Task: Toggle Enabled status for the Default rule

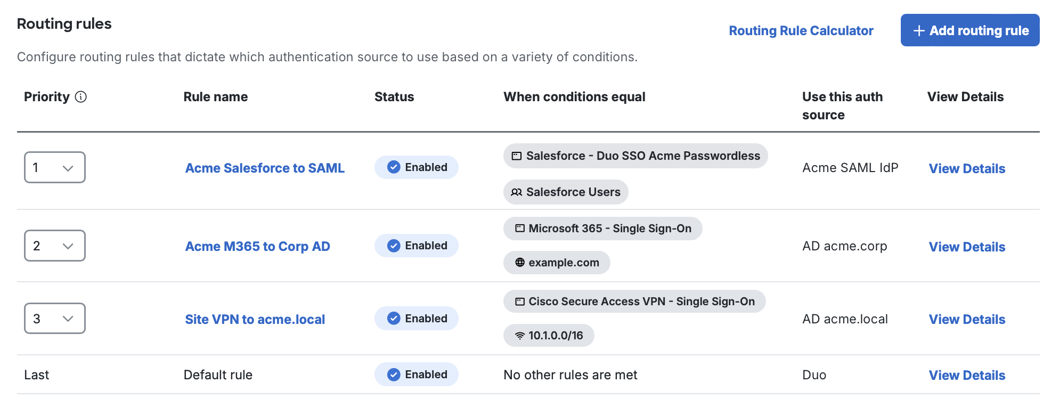Action: [416, 374]
